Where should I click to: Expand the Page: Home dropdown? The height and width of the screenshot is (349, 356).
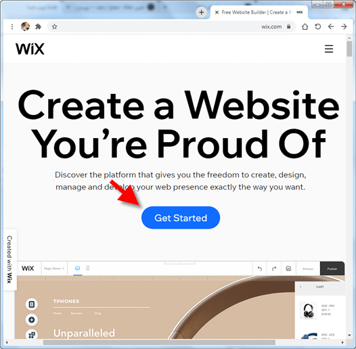54,269
